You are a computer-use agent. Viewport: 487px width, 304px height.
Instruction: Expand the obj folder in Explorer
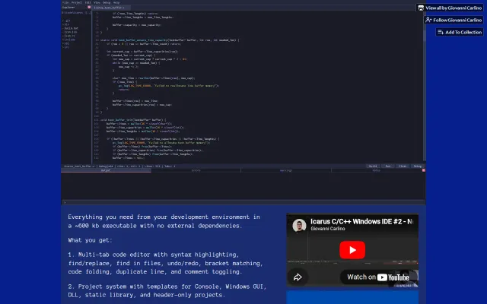(x=66, y=43)
